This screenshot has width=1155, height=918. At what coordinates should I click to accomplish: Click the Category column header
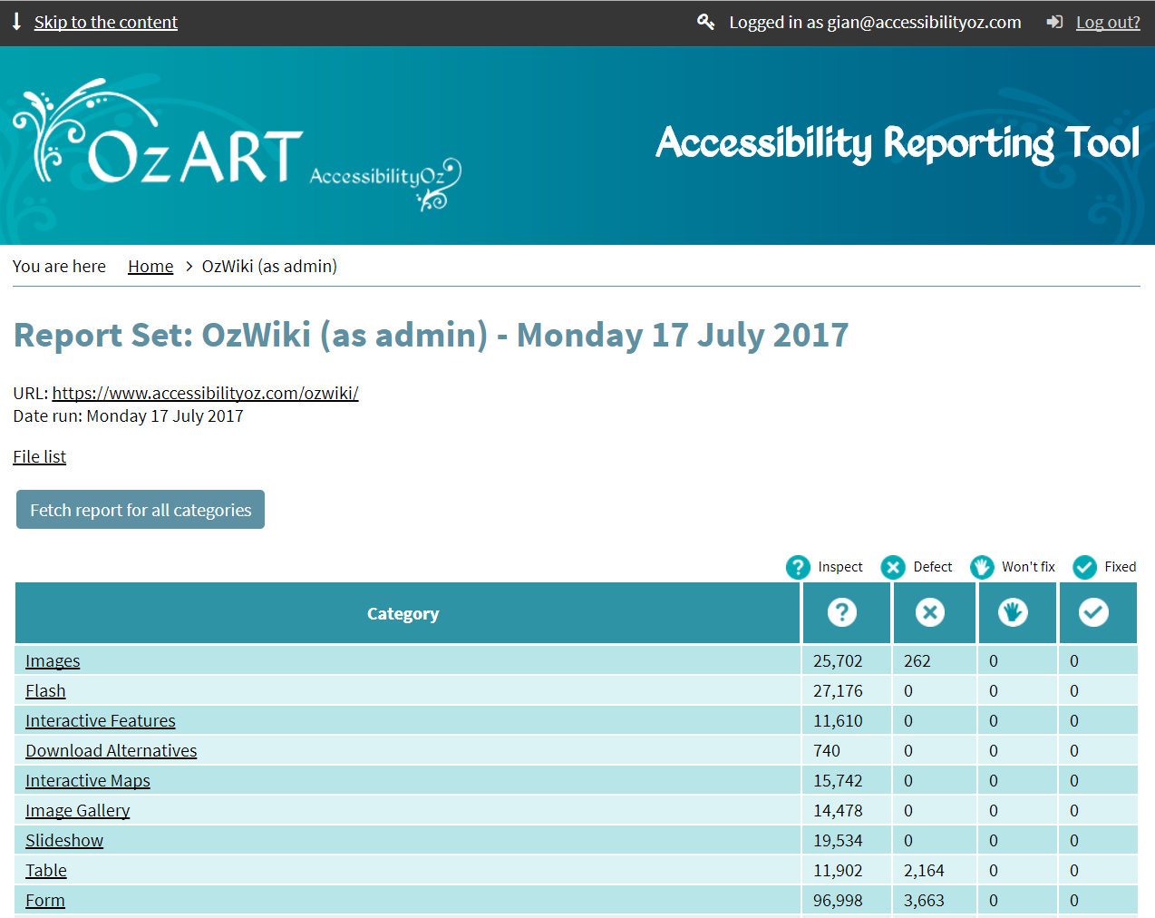click(407, 613)
